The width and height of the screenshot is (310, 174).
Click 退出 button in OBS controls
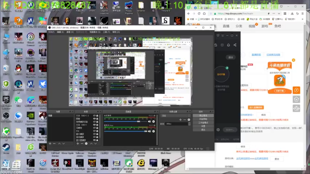(203, 130)
